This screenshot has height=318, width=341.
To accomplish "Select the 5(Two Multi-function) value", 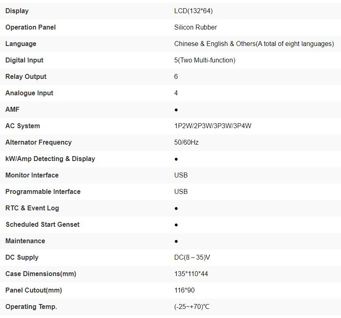I will (x=205, y=60).
